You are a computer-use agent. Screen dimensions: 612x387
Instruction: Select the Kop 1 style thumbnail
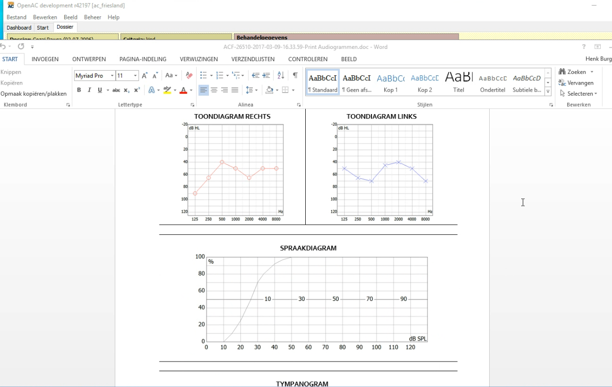390,82
